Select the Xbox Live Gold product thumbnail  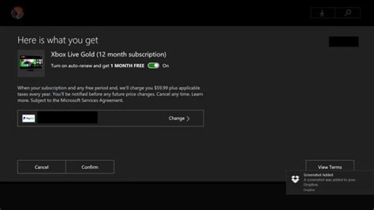tap(31, 63)
